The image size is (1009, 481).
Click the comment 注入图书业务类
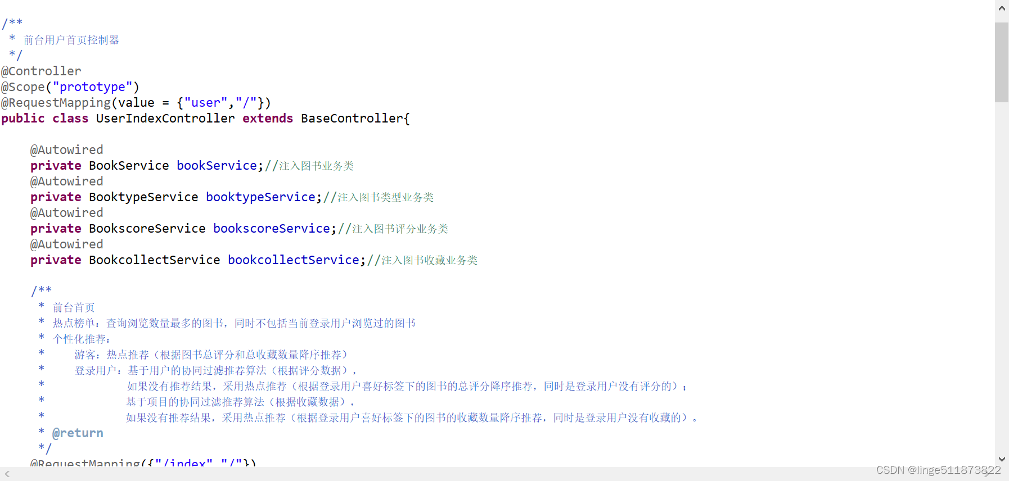point(317,166)
